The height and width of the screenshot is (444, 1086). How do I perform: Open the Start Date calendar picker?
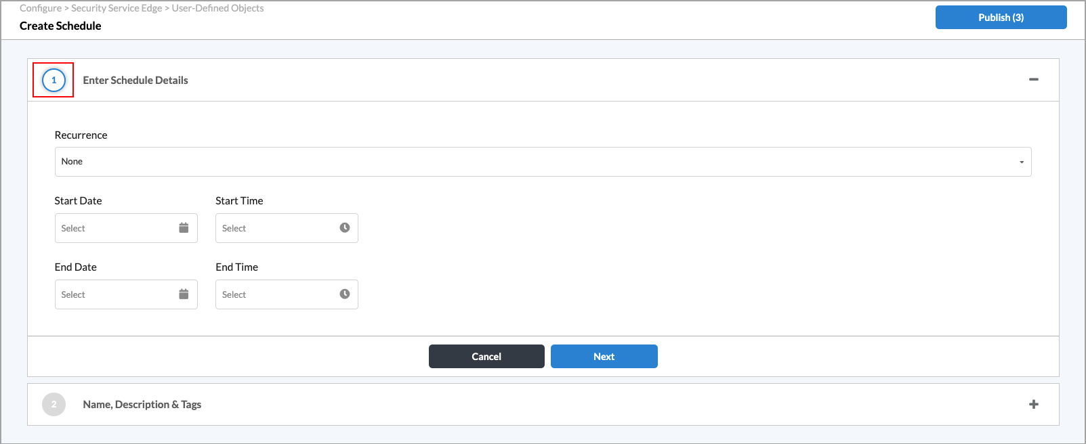tap(183, 228)
